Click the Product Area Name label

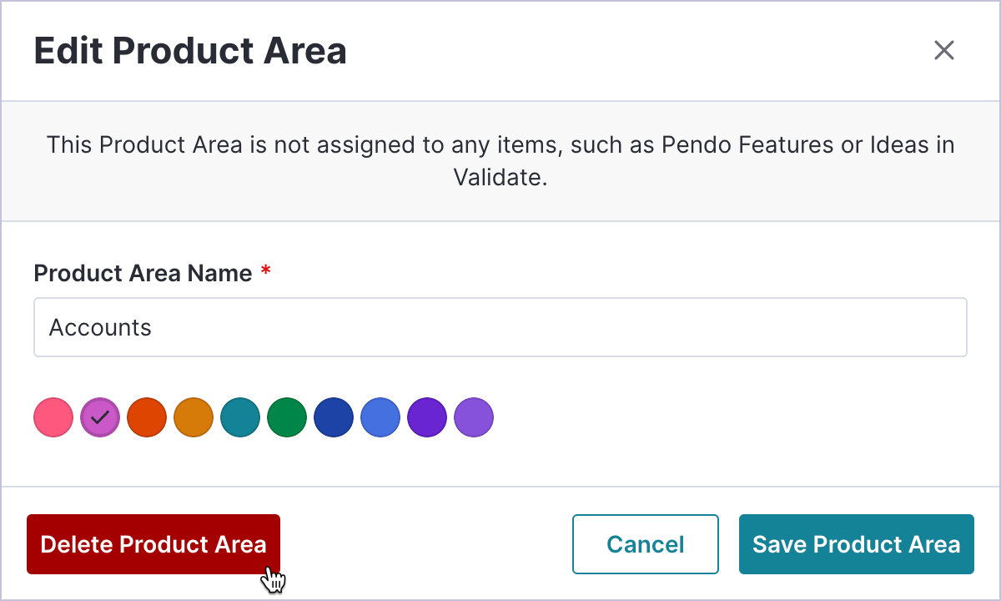[x=142, y=273]
